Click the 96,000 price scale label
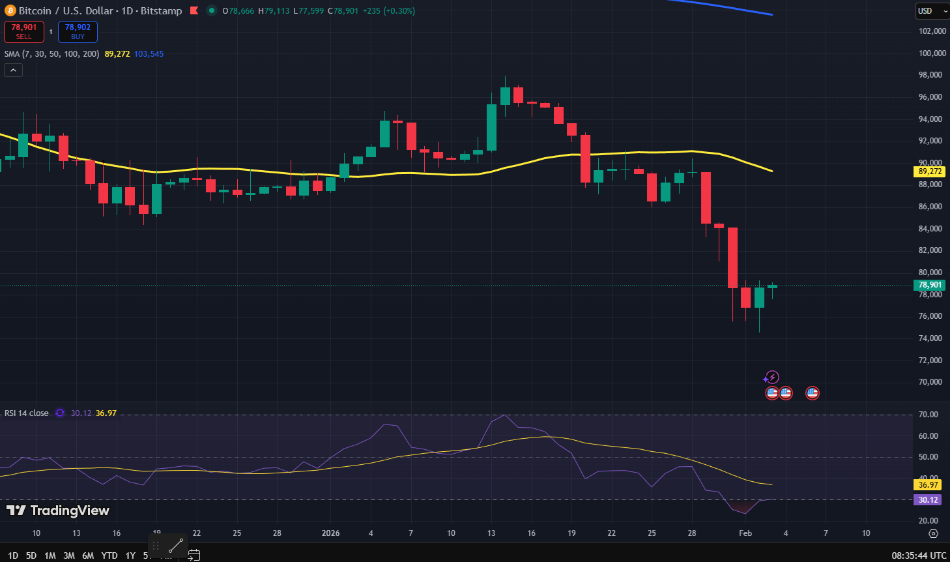Image resolution: width=950 pixels, height=562 pixels. click(x=930, y=96)
